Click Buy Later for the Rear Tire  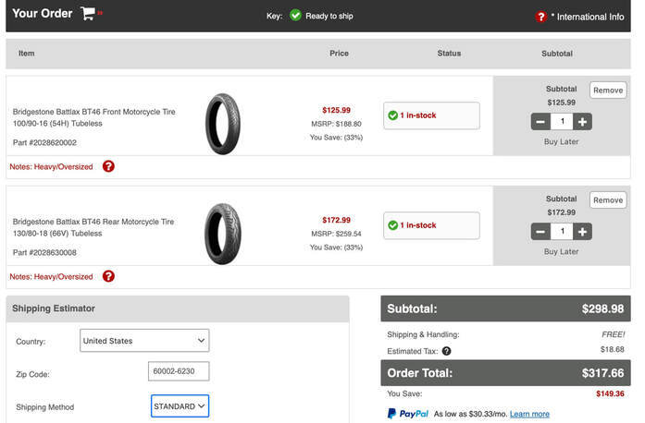[x=561, y=252]
